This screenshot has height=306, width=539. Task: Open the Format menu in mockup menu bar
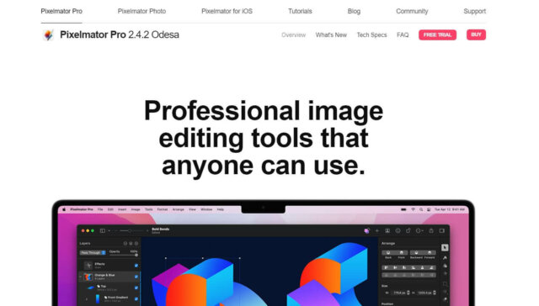tap(163, 209)
